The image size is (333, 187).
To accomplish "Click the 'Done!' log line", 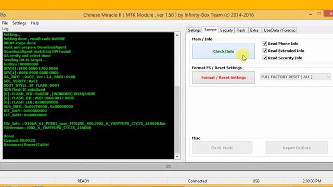I will coord(9,136).
